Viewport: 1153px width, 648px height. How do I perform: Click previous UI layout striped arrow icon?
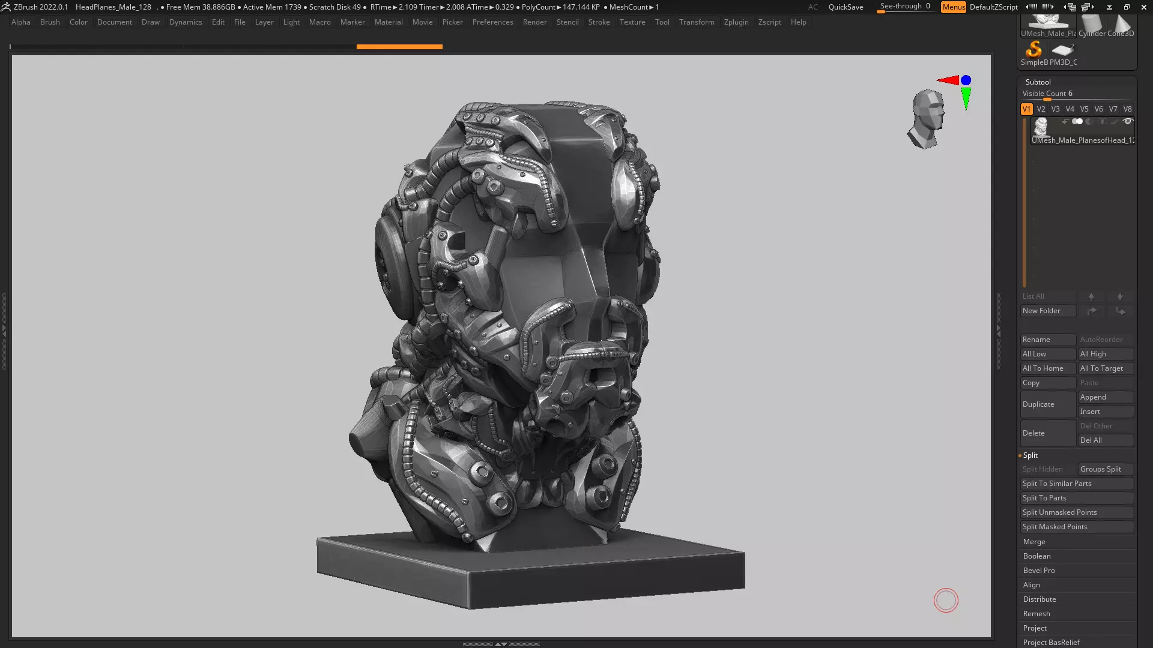1032,7
